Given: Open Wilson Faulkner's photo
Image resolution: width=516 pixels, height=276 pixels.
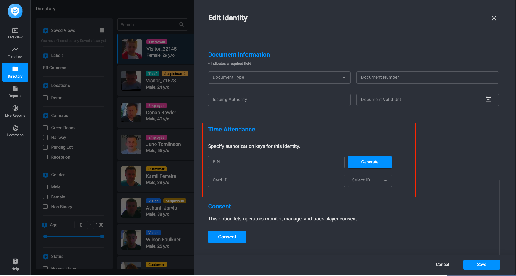Looking at the screenshot, I should (131, 240).
